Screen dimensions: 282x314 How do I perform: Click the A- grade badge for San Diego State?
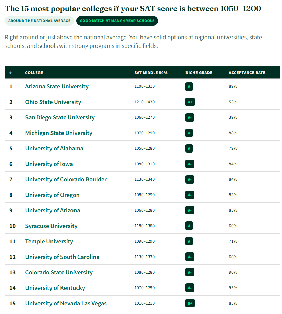[190, 117]
